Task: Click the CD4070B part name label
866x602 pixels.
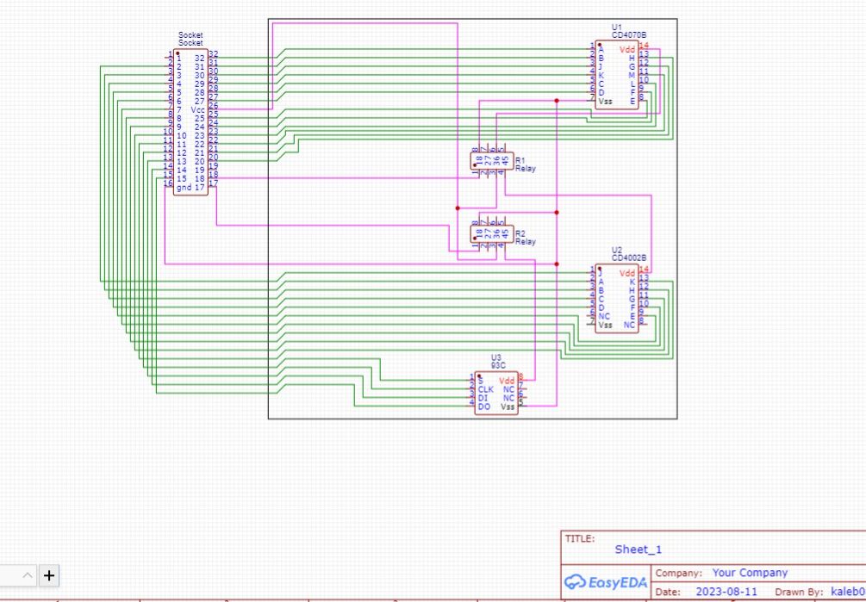Action: [x=629, y=35]
